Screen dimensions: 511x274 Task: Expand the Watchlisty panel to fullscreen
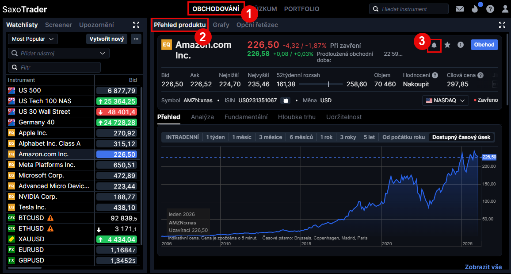pos(136,25)
